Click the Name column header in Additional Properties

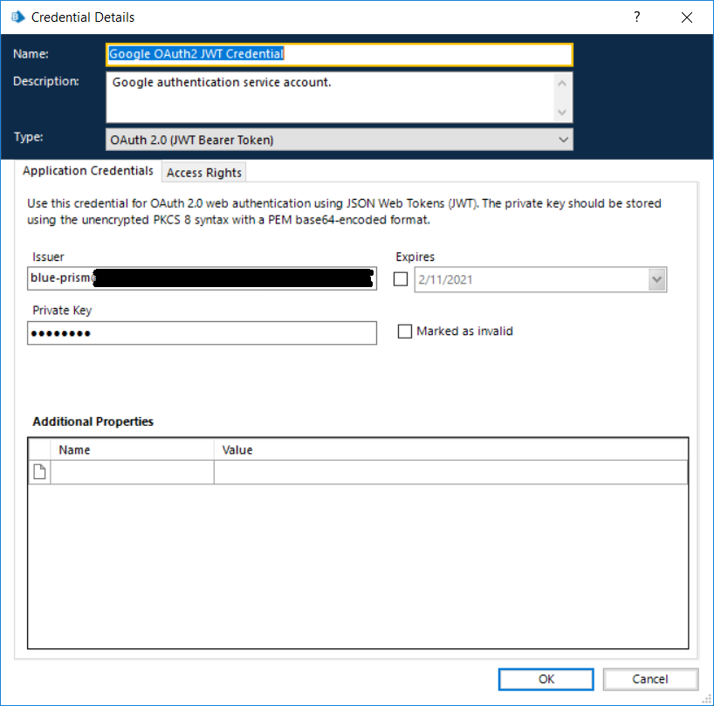click(x=132, y=449)
